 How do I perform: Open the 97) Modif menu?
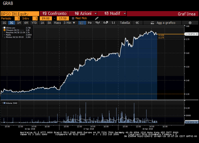click(112, 14)
